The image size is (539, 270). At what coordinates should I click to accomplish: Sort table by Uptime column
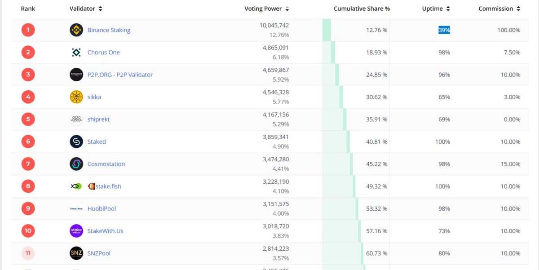[x=436, y=9]
